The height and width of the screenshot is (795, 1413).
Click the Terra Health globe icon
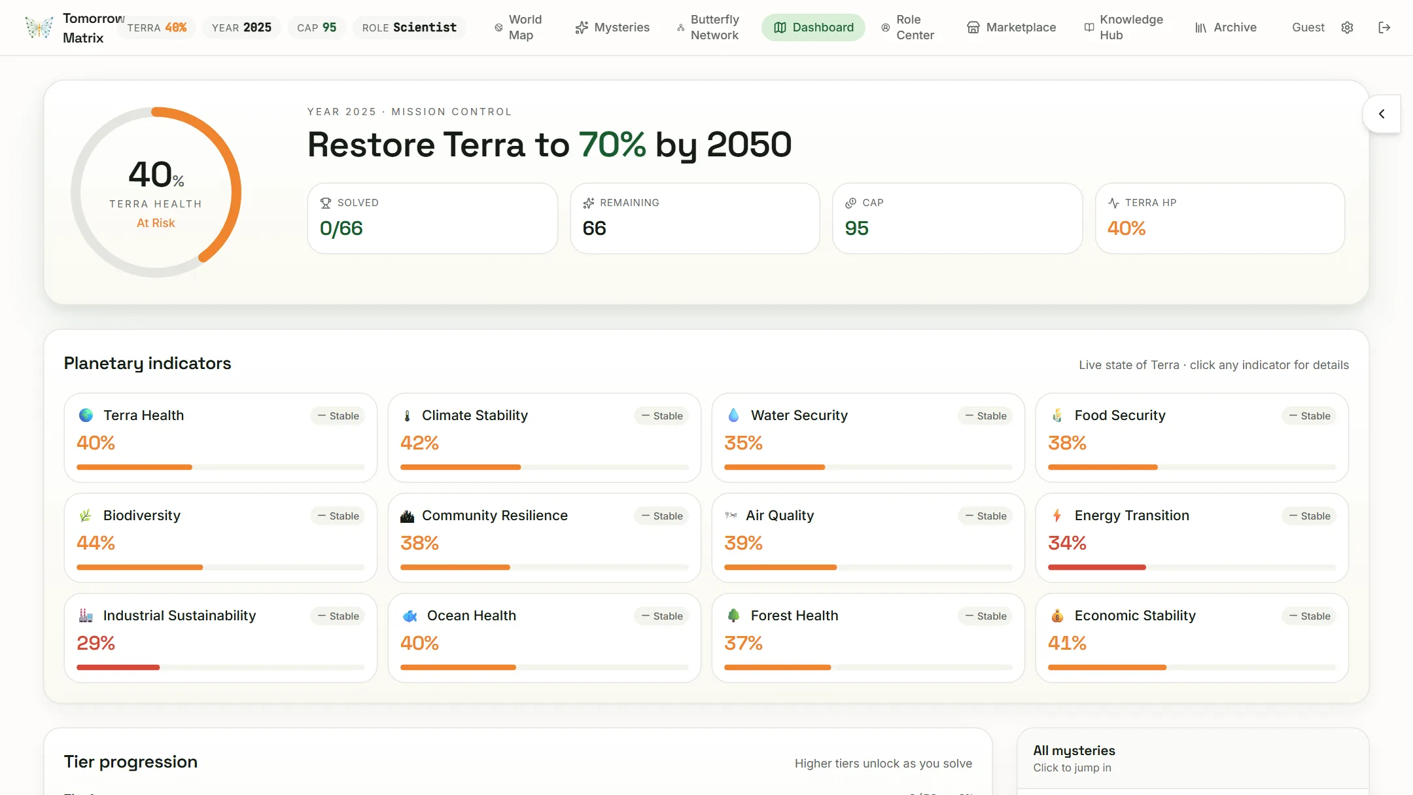[86, 415]
